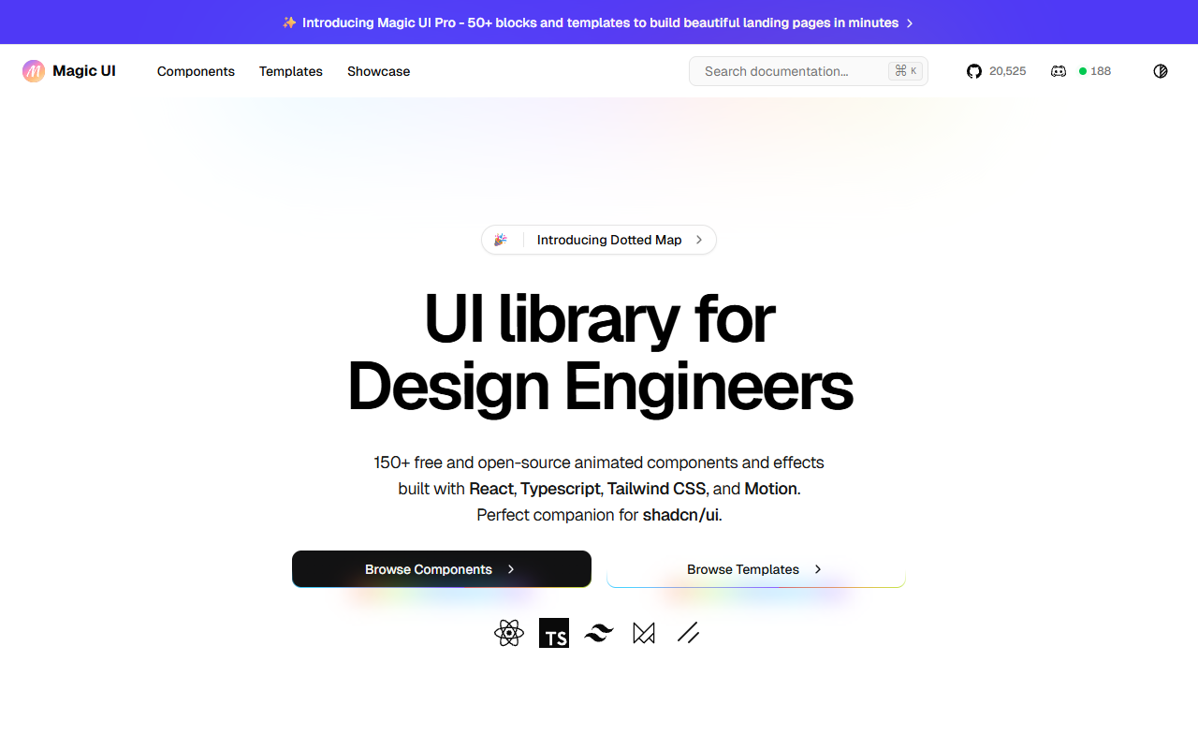The width and height of the screenshot is (1198, 749).
Task: Click the Motion logo icon
Action: (x=643, y=633)
